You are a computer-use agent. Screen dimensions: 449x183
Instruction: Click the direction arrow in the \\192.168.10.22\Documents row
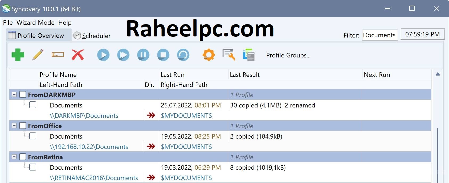151,147
